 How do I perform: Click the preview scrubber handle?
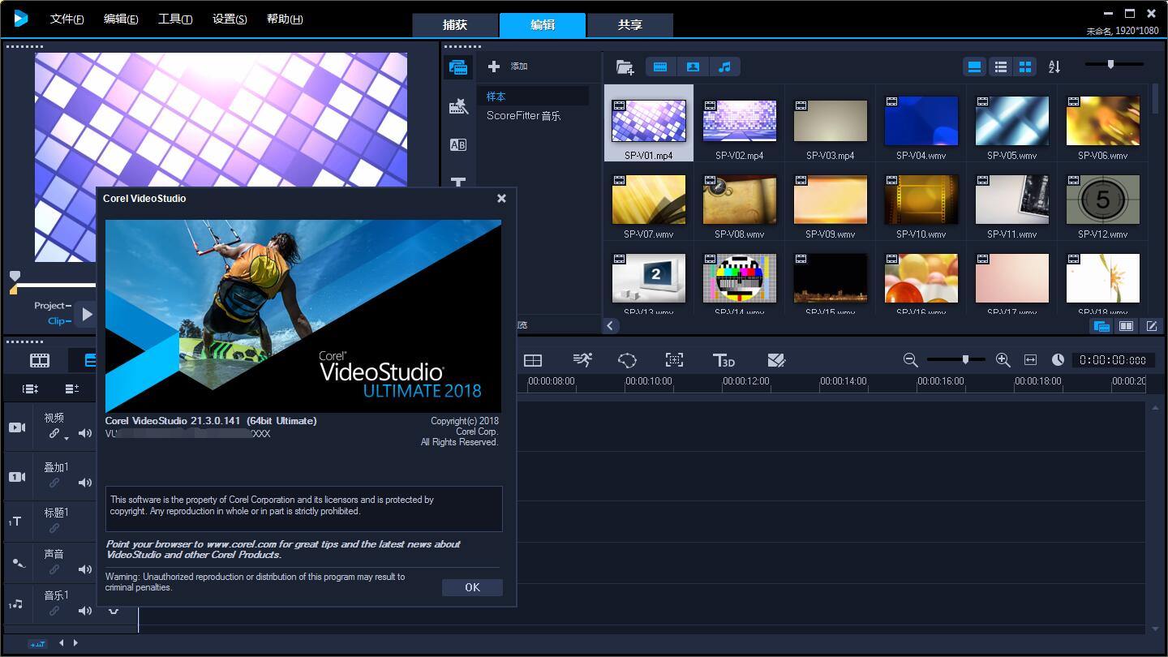click(15, 277)
